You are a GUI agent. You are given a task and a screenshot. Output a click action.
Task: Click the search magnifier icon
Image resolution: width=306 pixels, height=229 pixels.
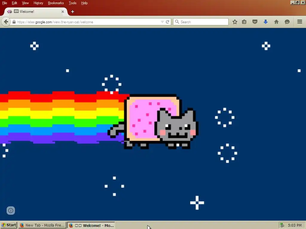point(177,22)
